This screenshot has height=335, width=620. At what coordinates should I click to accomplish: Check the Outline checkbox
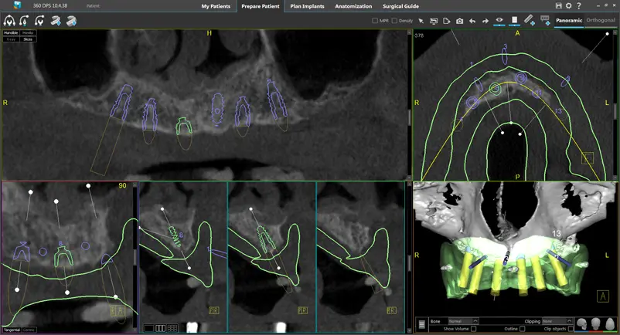pyautogui.click(x=522, y=329)
